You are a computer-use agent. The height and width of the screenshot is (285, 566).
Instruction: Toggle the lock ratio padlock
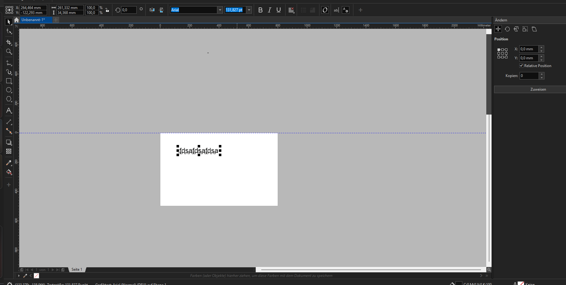(107, 10)
